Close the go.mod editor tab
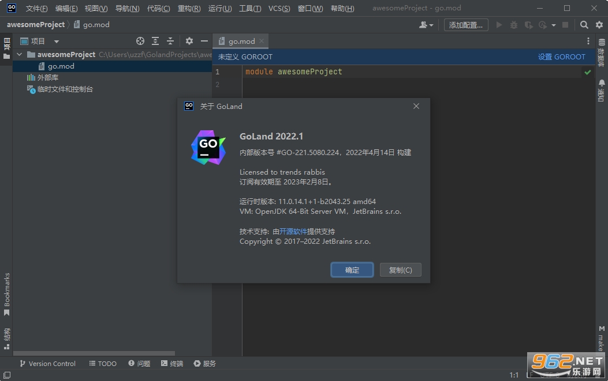The width and height of the screenshot is (608, 381). tap(262, 41)
